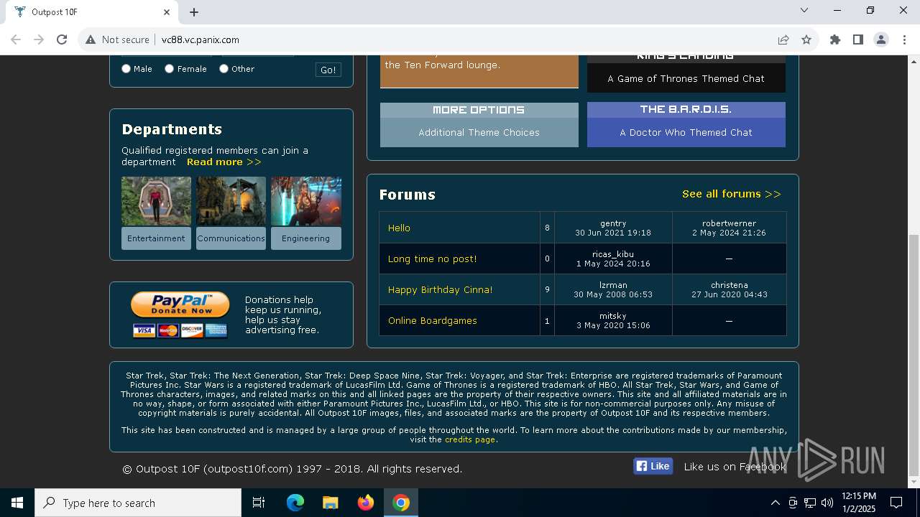Click the Go! button
Image resolution: width=920 pixels, height=517 pixels.
[328, 70]
